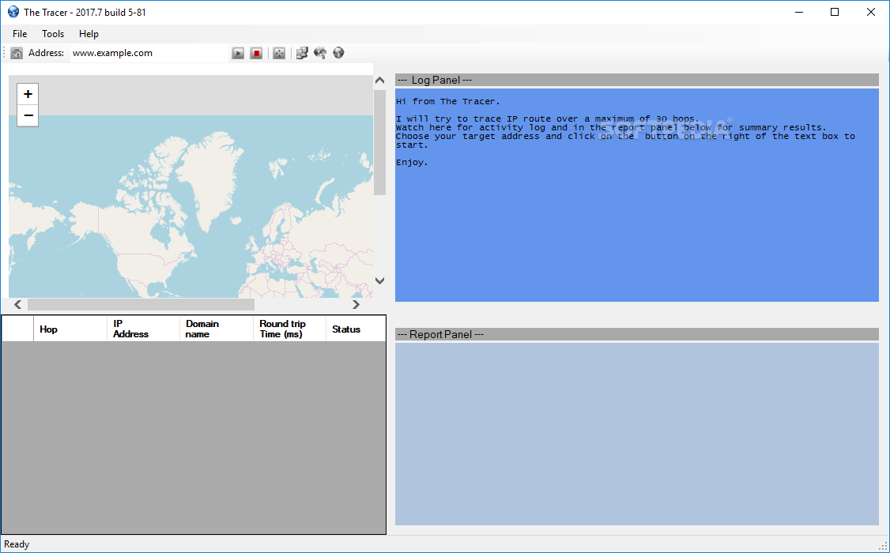Screen dimensions: 890x553
Task: Start the trace with the play button
Action: (238, 53)
